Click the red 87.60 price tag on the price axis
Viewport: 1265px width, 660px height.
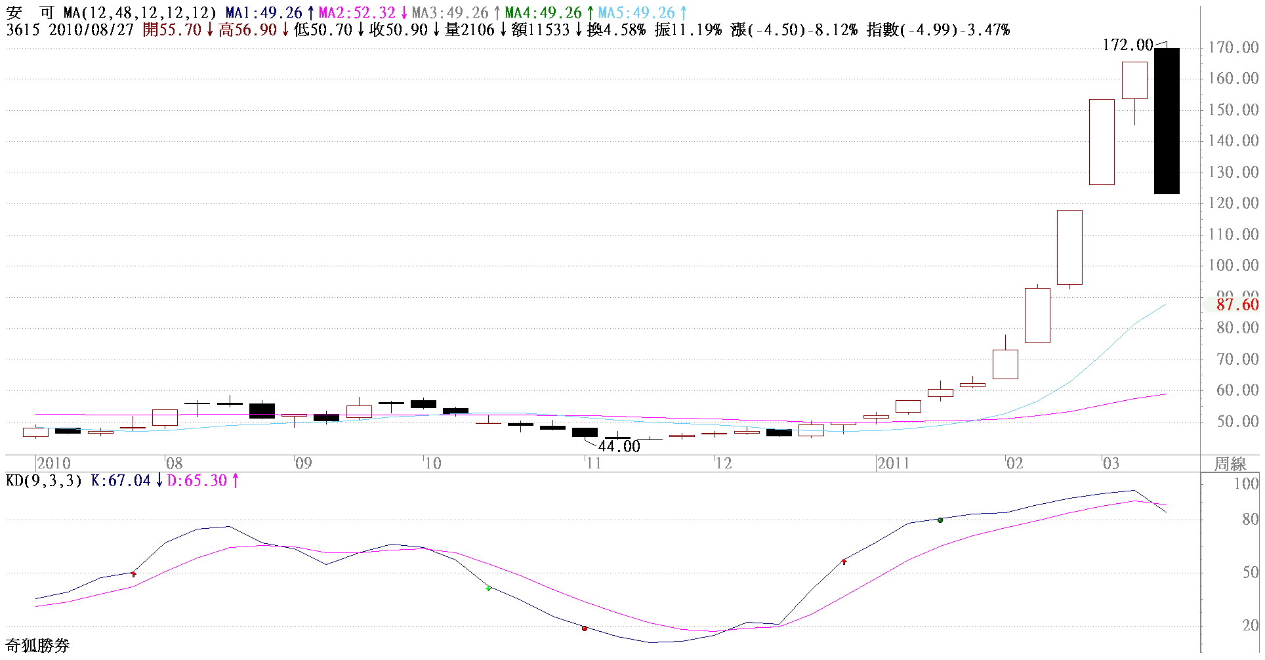tap(1237, 304)
